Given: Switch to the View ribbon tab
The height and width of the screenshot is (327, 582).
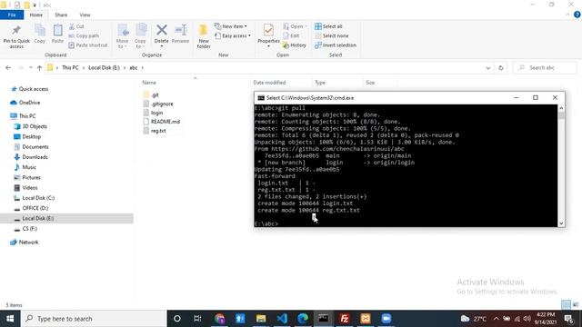Looking at the screenshot, I should pos(85,15).
